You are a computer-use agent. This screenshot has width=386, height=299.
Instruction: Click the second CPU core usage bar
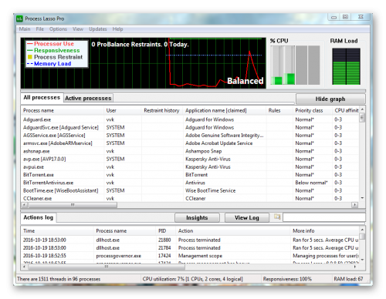click(289, 66)
